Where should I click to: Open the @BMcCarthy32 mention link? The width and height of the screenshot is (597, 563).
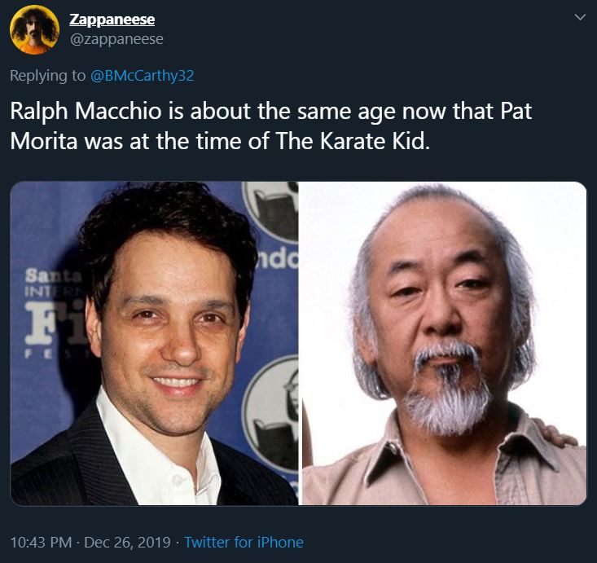click(x=142, y=76)
